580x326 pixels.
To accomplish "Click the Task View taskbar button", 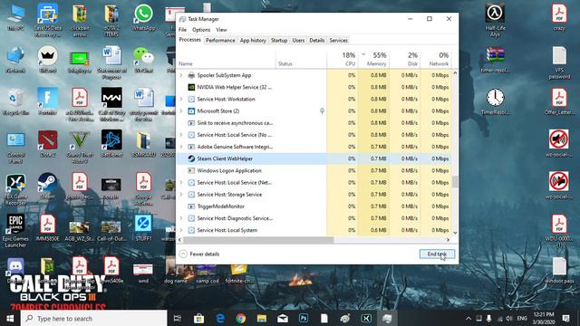I will point(178,318).
